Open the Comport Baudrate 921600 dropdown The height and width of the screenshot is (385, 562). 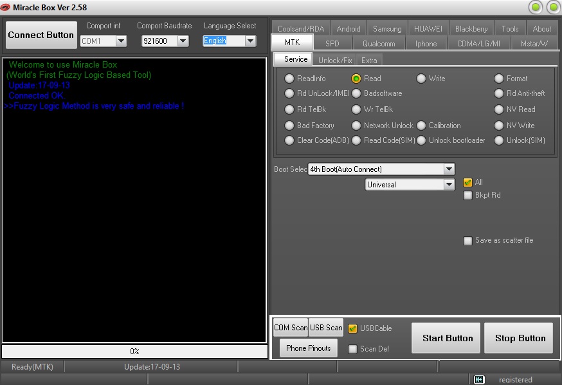click(183, 41)
